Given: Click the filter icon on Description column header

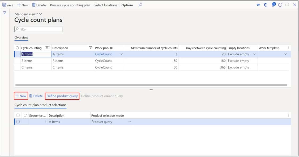Looking at the screenshot, I should pyautogui.click(x=90, y=48).
